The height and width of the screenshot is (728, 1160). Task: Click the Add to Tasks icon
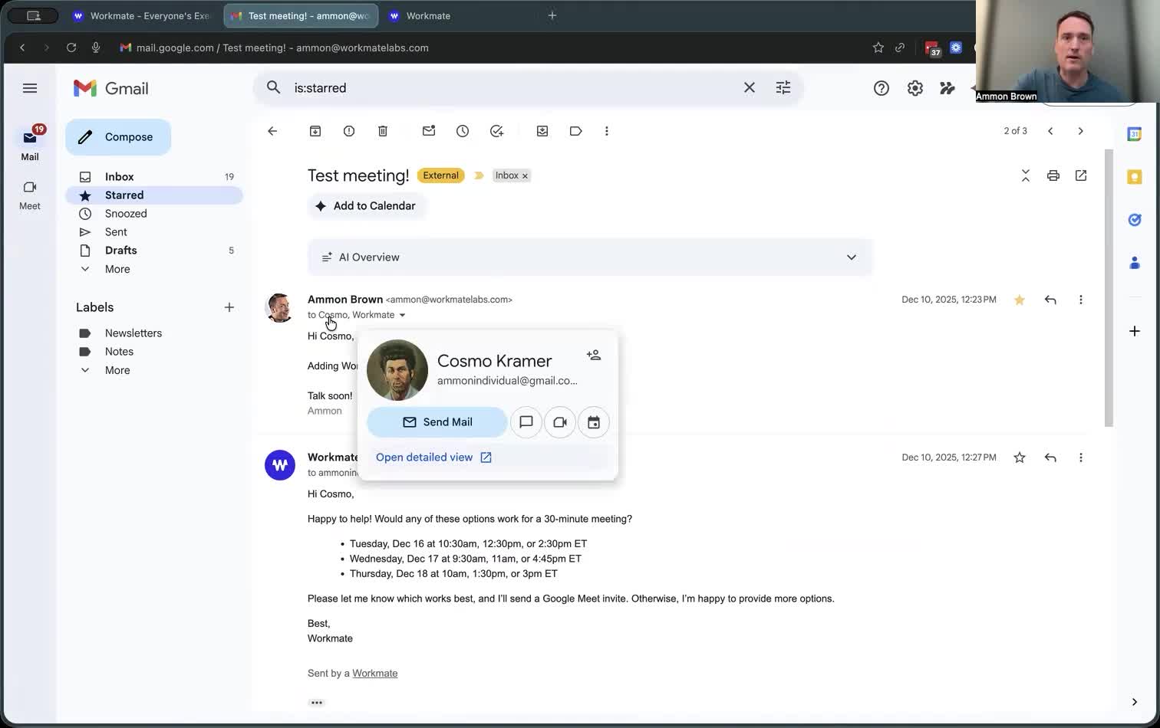(496, 131)
